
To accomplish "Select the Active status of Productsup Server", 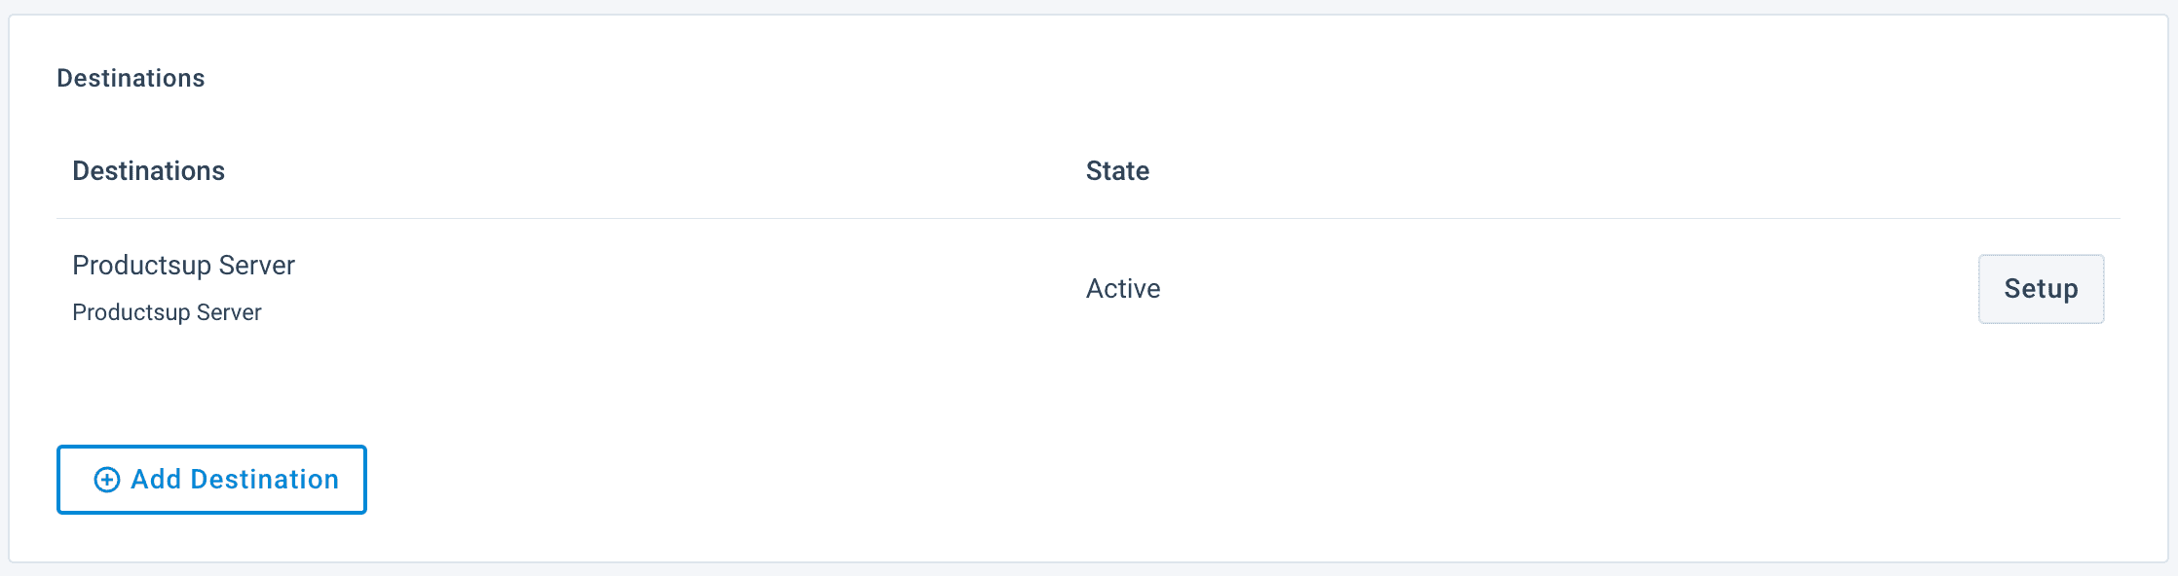I will coord(1122,289).
